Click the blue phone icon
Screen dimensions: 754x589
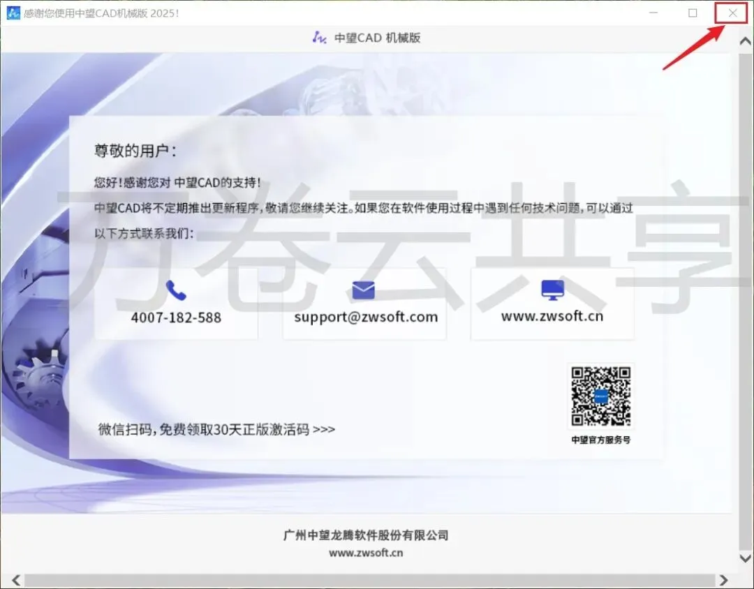pos(176,290)
